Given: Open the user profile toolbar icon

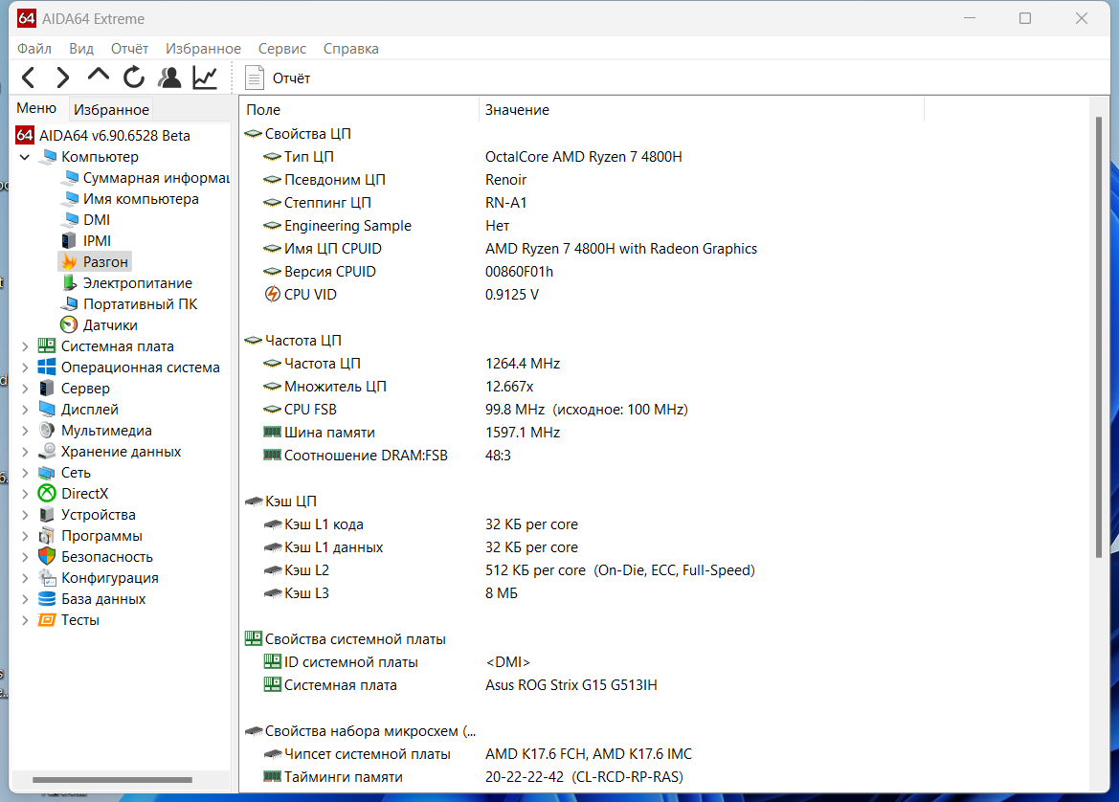Looking at the screenshot, I should 169,78.
